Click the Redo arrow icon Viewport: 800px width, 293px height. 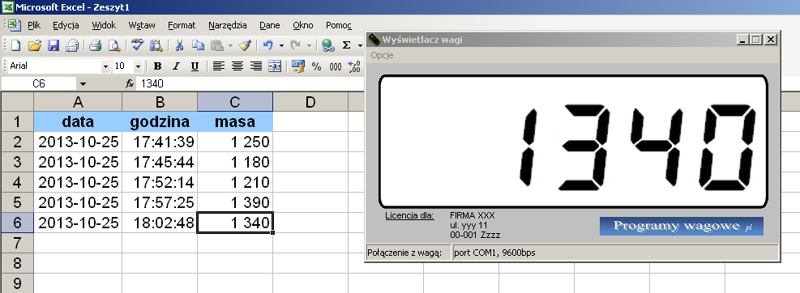click(x=295, y=45)
